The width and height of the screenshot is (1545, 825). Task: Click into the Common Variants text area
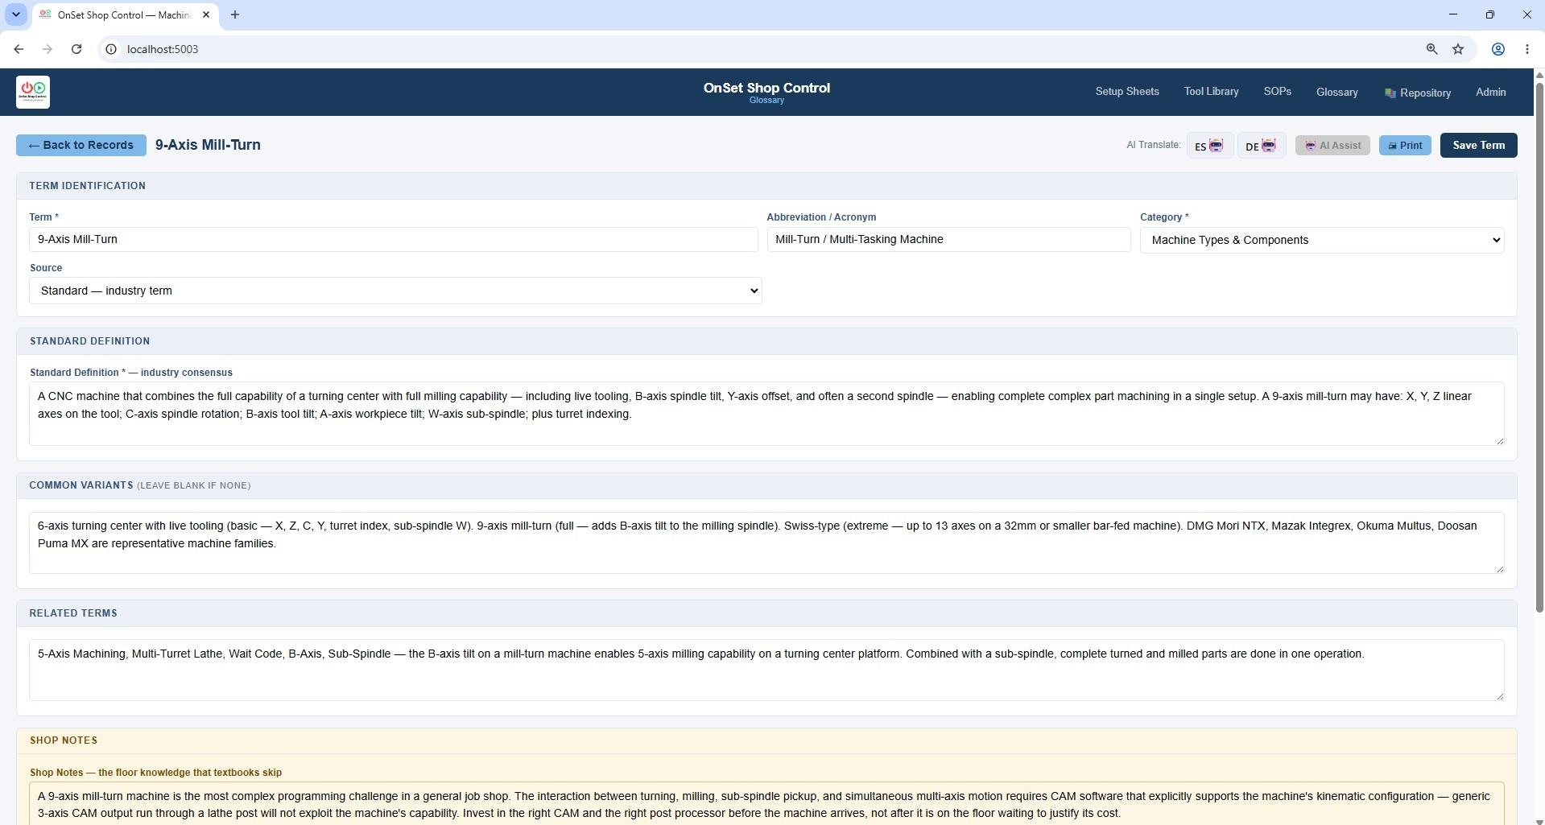[x=766, y=542]
